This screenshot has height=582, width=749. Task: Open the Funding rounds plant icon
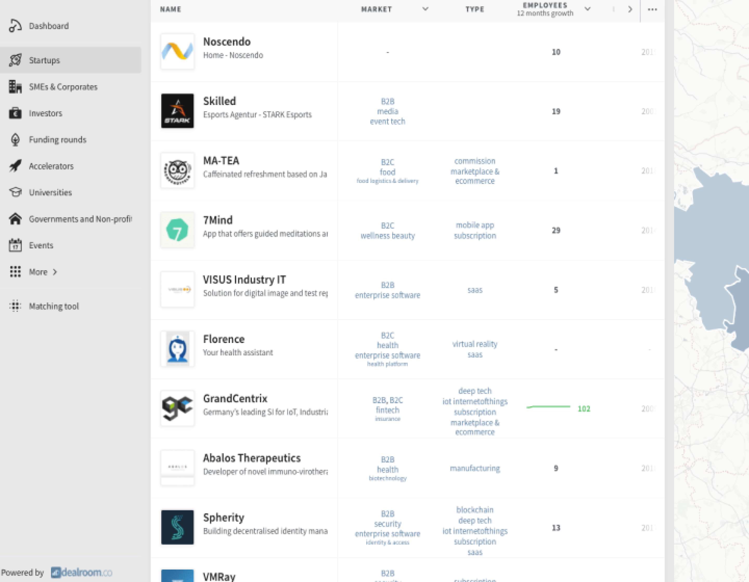tap(15, 140)
